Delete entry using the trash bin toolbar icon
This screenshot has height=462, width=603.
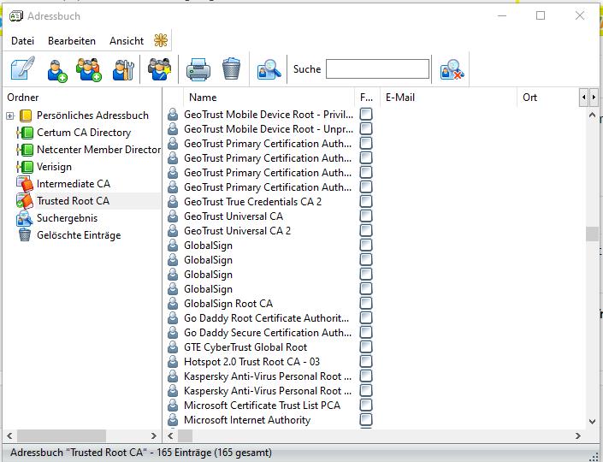tap(232, 68)
